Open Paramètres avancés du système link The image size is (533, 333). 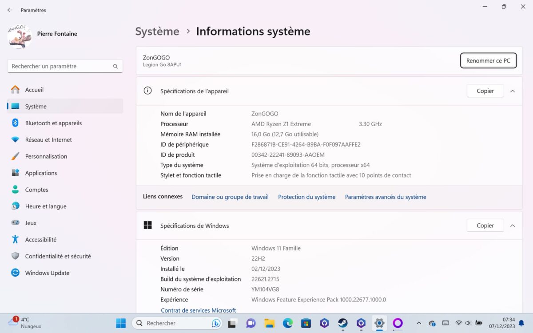pos(386,197)
